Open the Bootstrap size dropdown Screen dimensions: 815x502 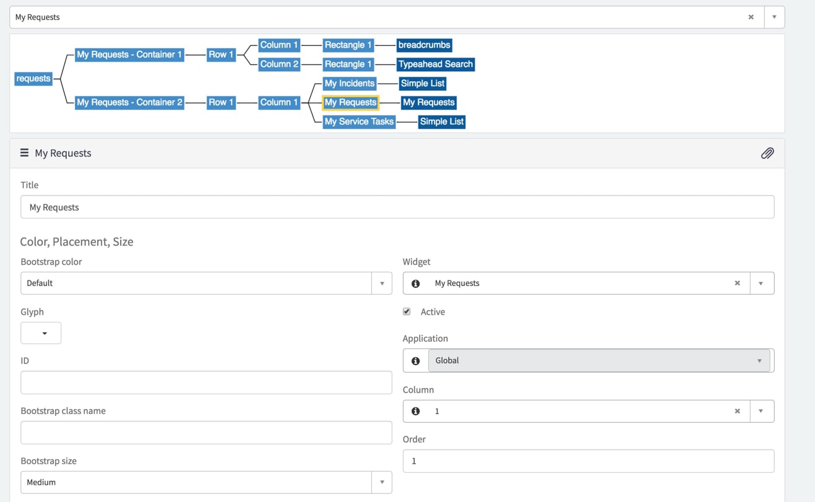coord(382,482)
